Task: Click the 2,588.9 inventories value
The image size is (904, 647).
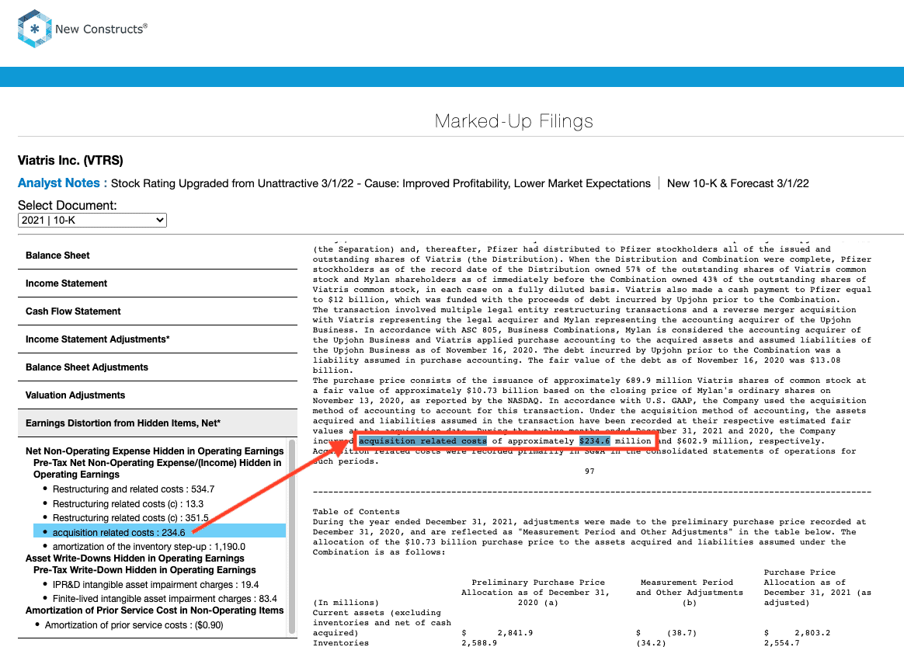Action: 479,643
